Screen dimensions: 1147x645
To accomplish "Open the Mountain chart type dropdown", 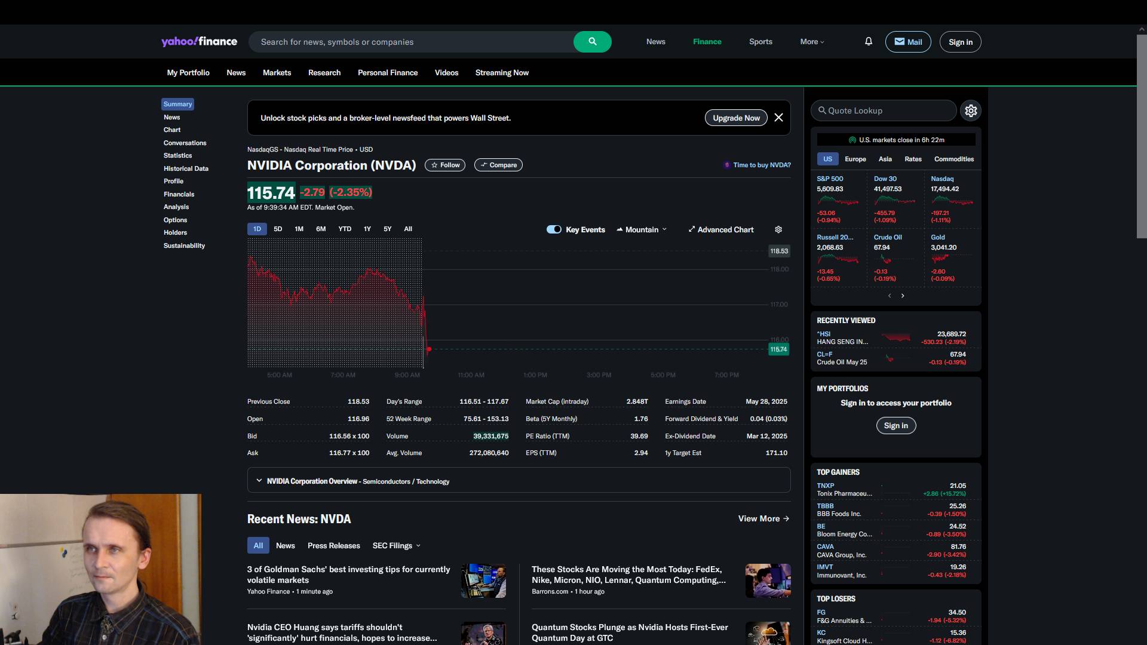I will coord(642,229).
